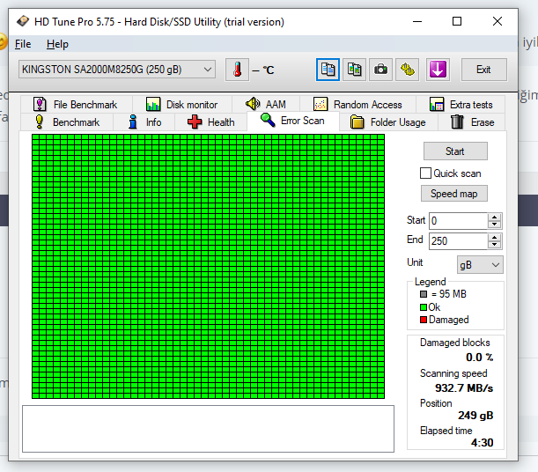This screenshot has height=472, width=538.
Task: Click the green Ok legend swatch
Action: point(424,307)
